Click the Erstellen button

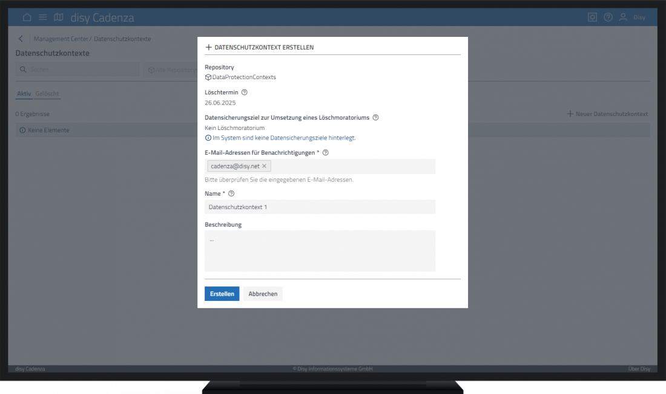pyautogui.click(x=222, y=293)
